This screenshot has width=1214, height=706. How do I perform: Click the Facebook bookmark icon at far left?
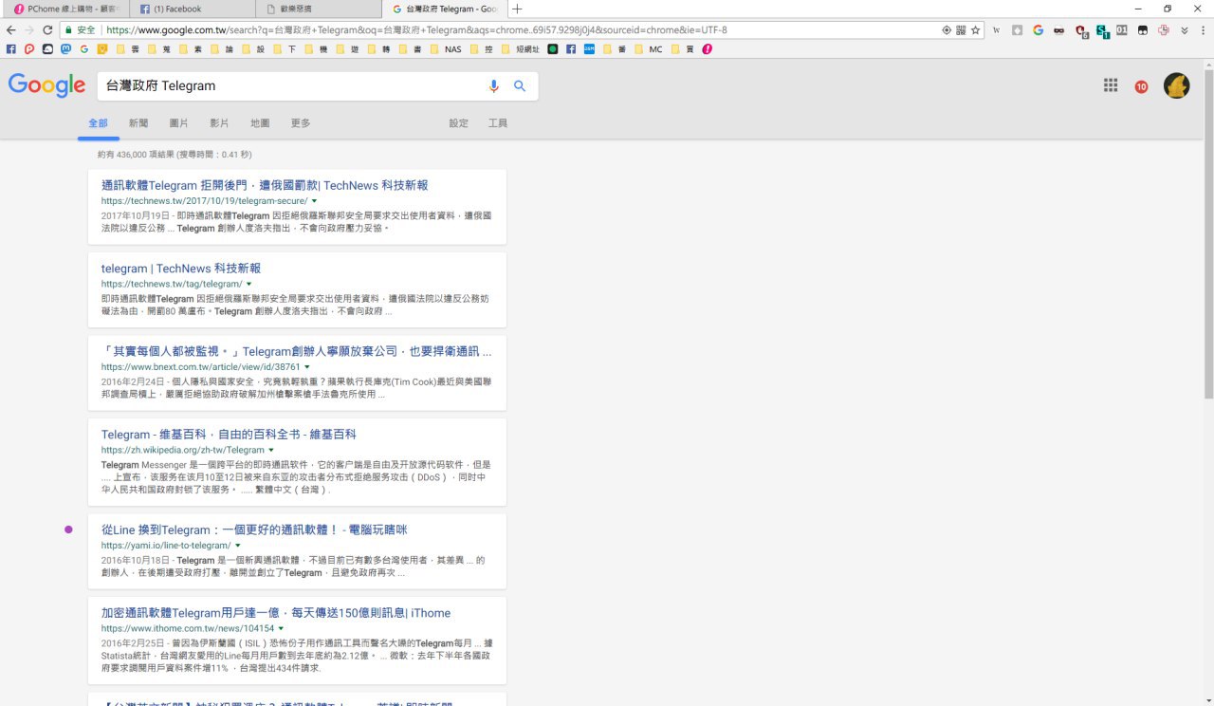pos(11,48)
